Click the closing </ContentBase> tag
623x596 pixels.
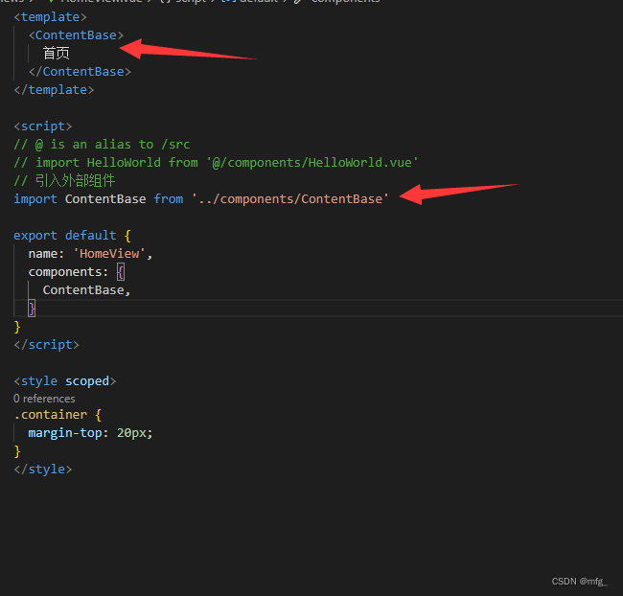coord(80,72)
